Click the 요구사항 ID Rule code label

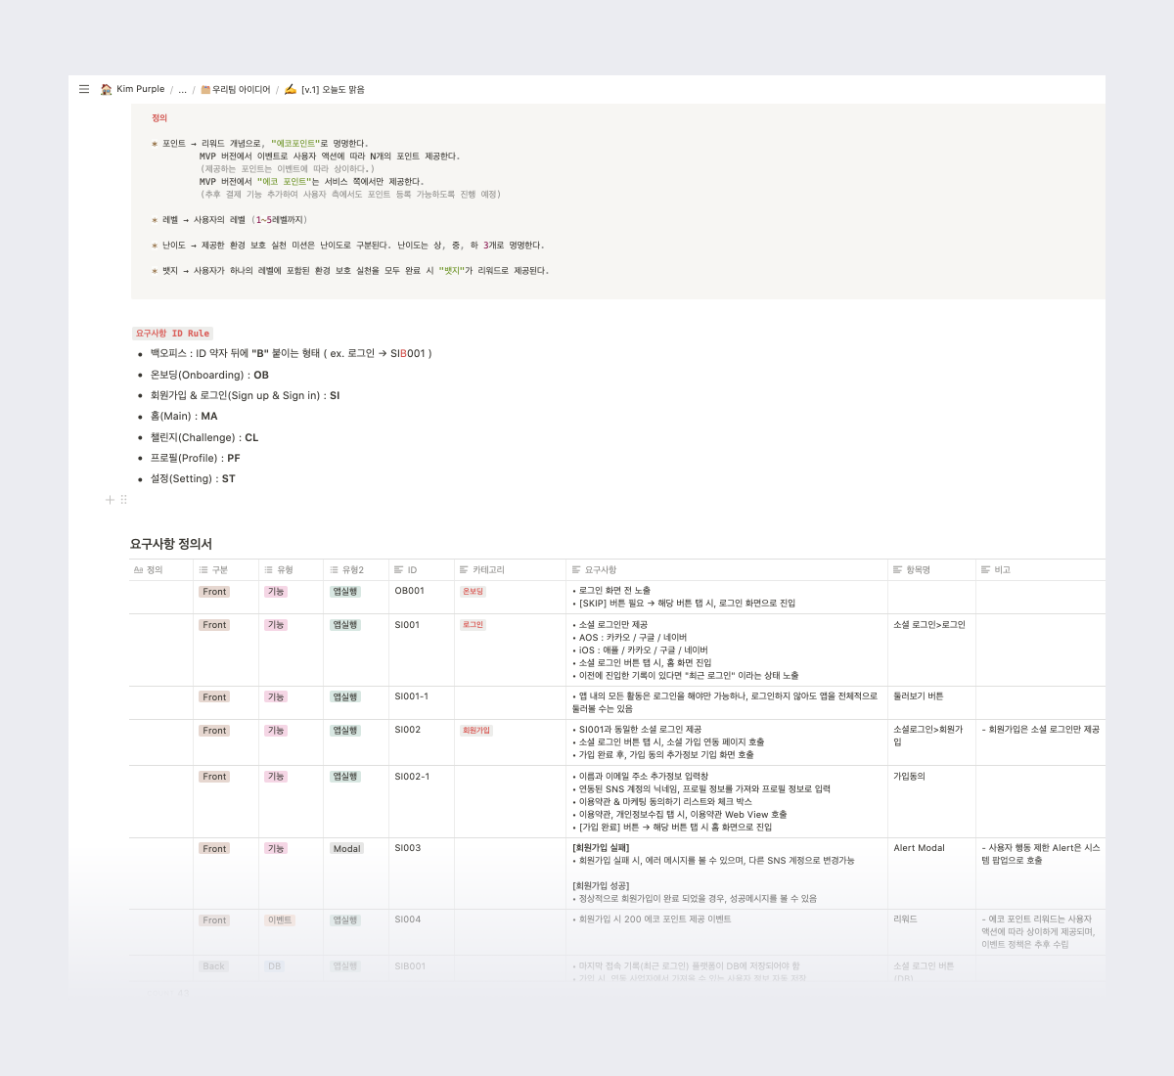(173, 334)
